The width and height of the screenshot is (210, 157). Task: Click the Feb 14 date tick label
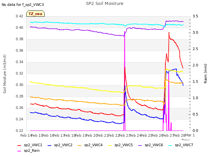26,135
